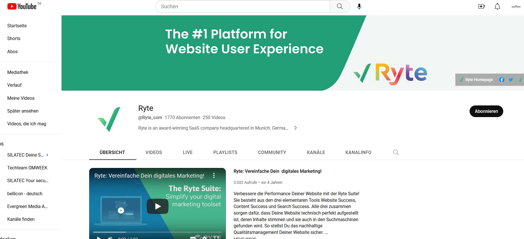Switch to the KANALINFO tab

coord(358,152)
